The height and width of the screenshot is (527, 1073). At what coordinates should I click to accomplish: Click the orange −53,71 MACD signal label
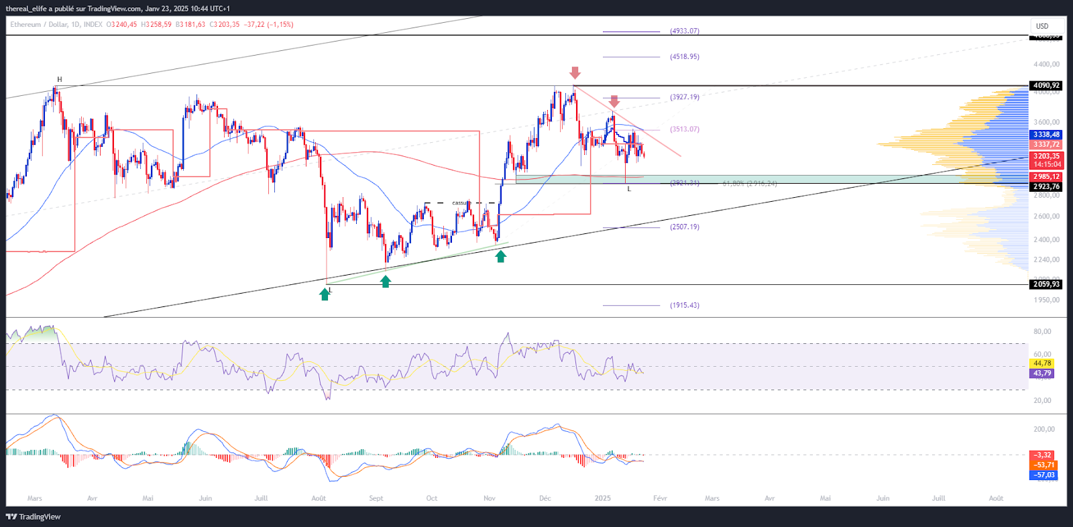[1043, 465]
